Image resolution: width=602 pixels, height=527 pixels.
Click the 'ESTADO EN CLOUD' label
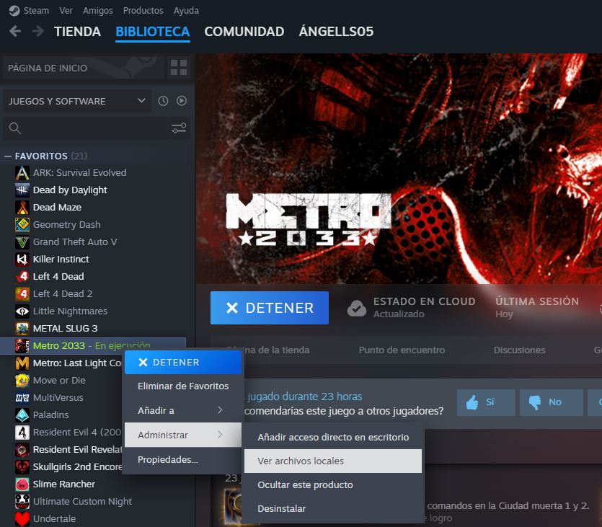click(425, 301)
